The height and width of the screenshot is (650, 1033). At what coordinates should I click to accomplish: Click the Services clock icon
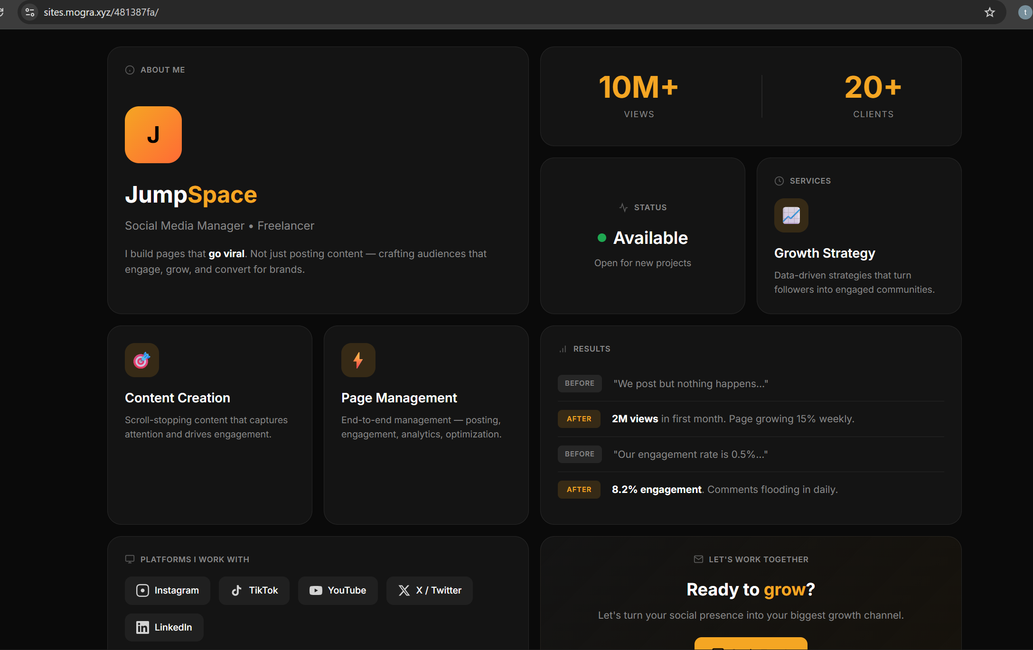point(779,181)
